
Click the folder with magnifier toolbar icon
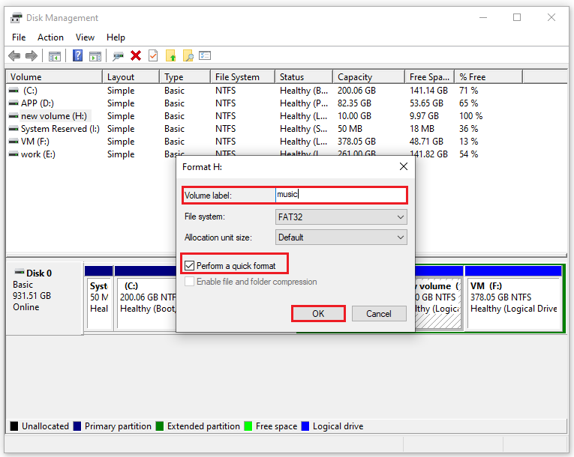(188, 56)
